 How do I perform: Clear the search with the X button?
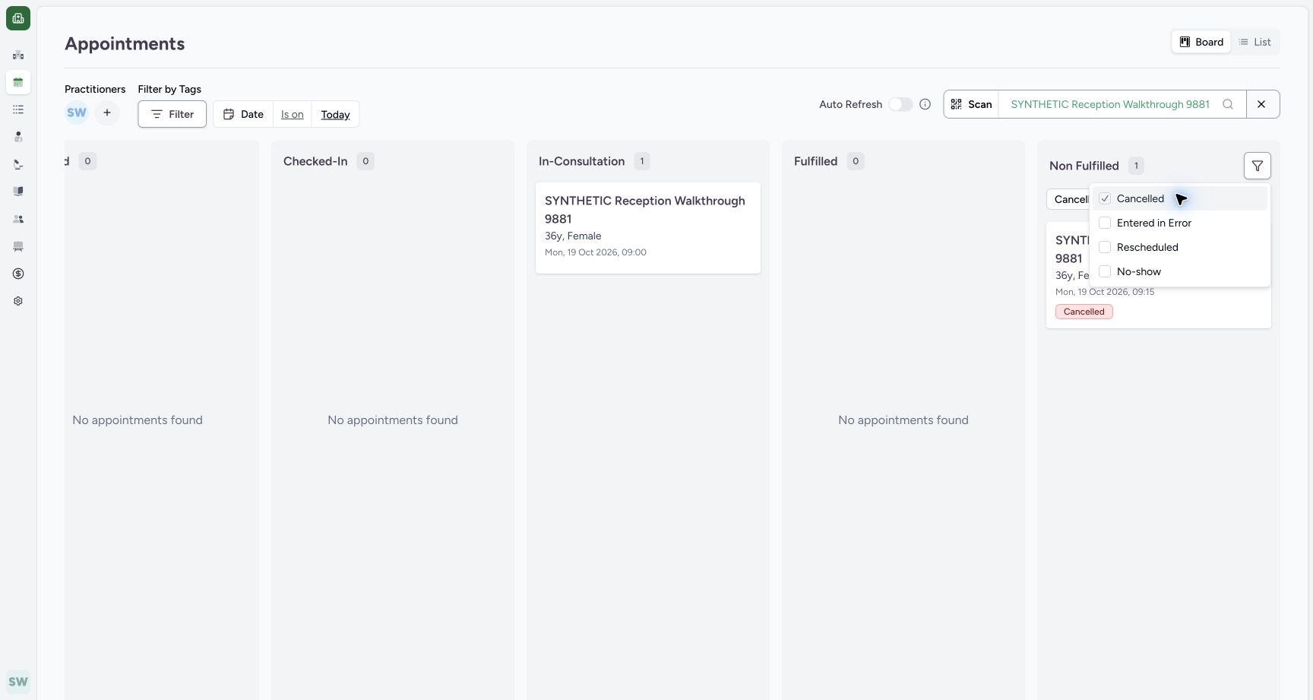click(x=1262, y=104)
